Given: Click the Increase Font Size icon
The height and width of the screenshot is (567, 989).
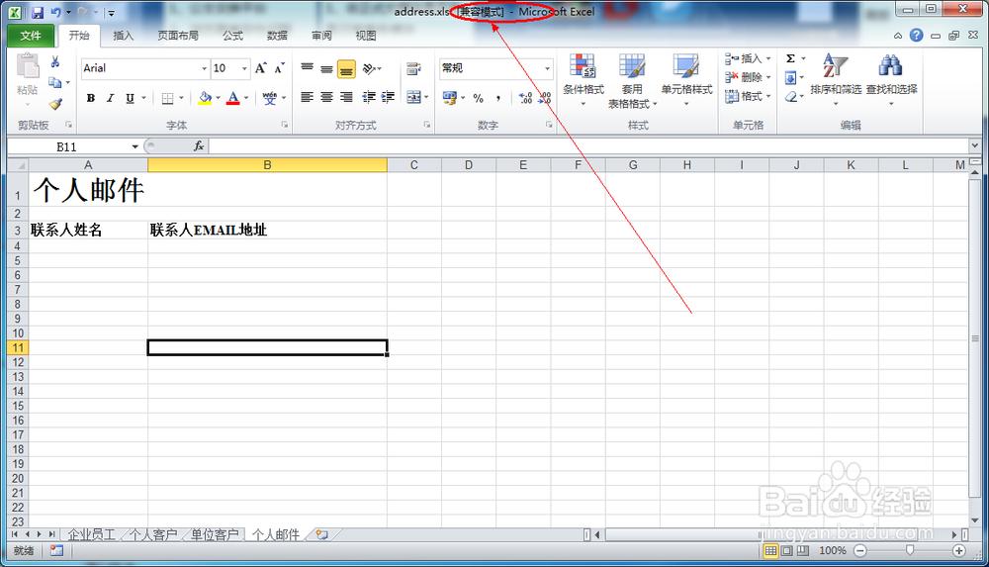Looking at the screenshot, I should coord(260,68).
